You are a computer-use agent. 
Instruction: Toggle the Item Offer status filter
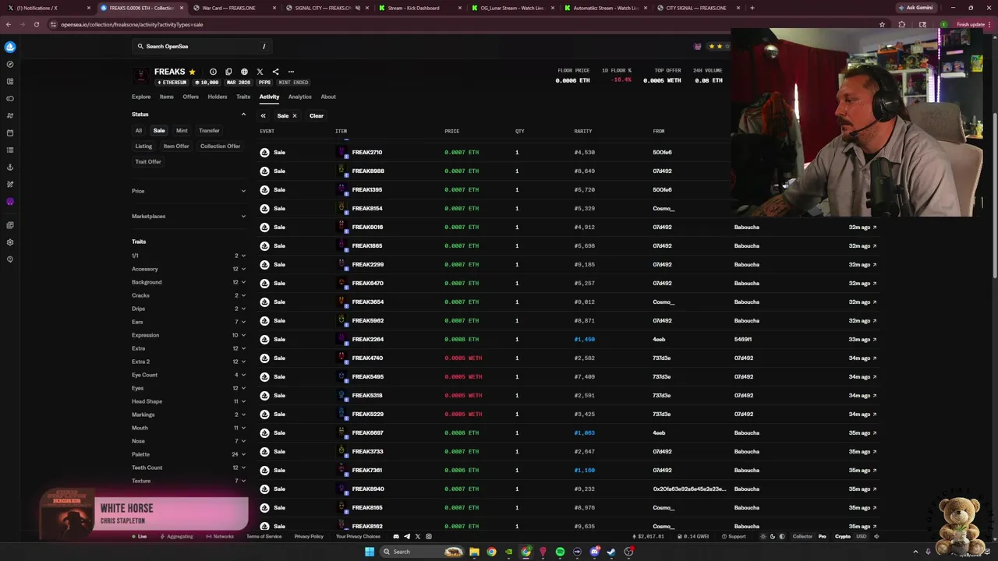point(176,146)
